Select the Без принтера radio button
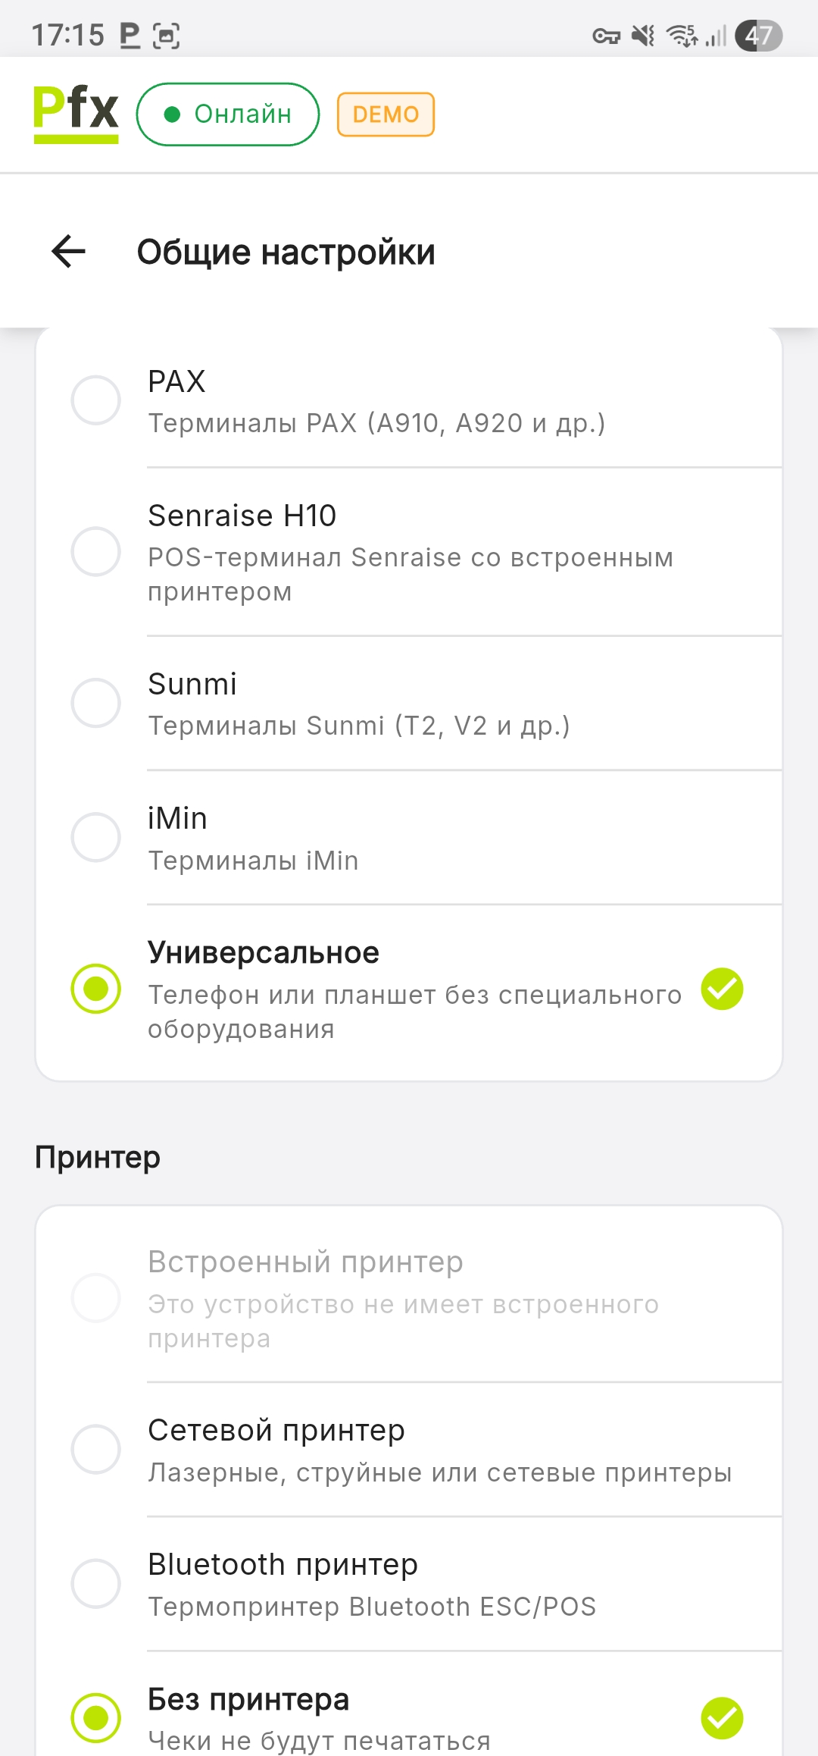Screen dimensions: 818x1756 (x=96, y=1717)
